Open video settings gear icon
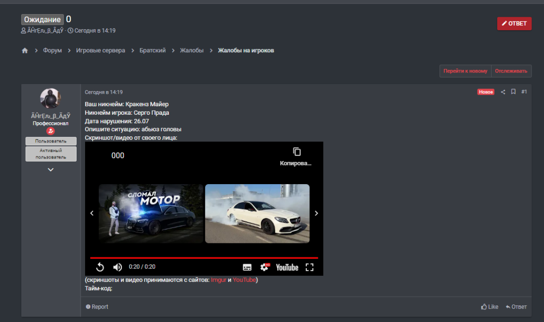Image resolution: width=544 pixels, height=322 pixels. point(265,267)
